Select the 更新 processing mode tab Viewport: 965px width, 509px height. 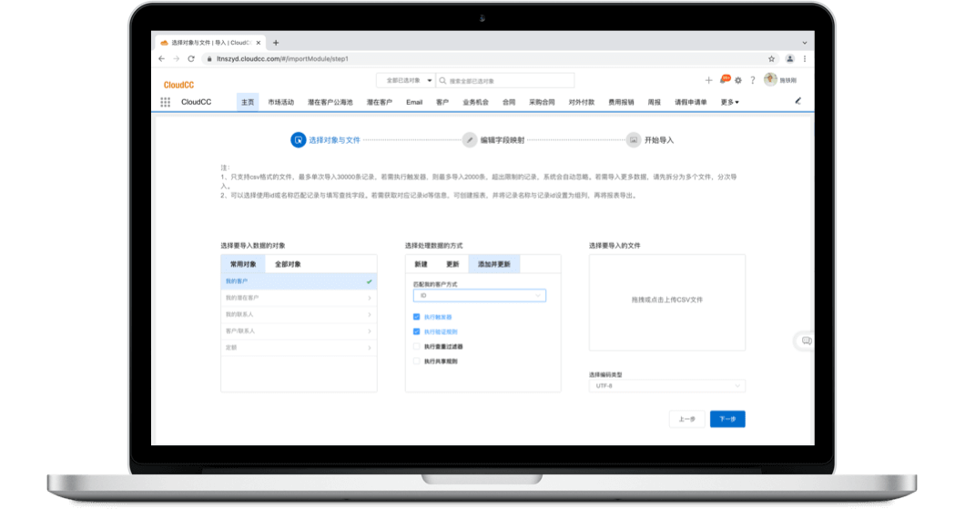click(x=452, y=264)
